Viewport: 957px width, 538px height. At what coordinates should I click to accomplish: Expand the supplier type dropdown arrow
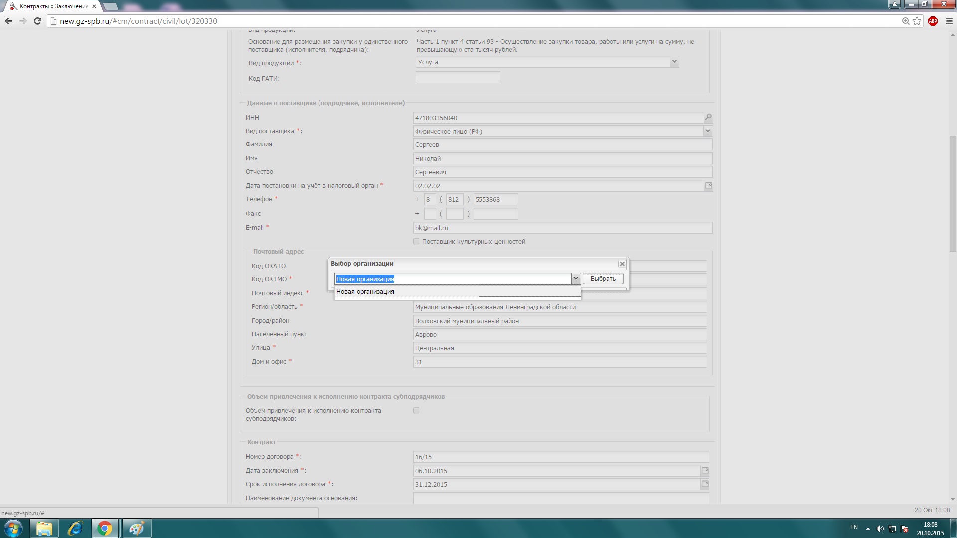707,131
